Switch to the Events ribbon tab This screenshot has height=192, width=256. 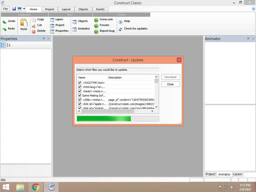(100, 9)
